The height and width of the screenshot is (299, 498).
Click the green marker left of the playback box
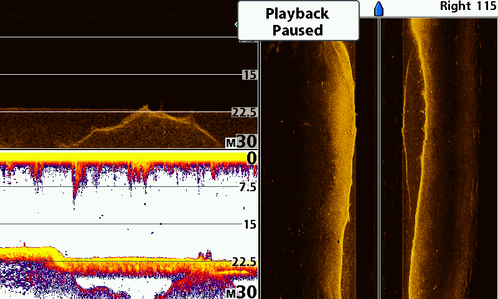click(236, 24)
